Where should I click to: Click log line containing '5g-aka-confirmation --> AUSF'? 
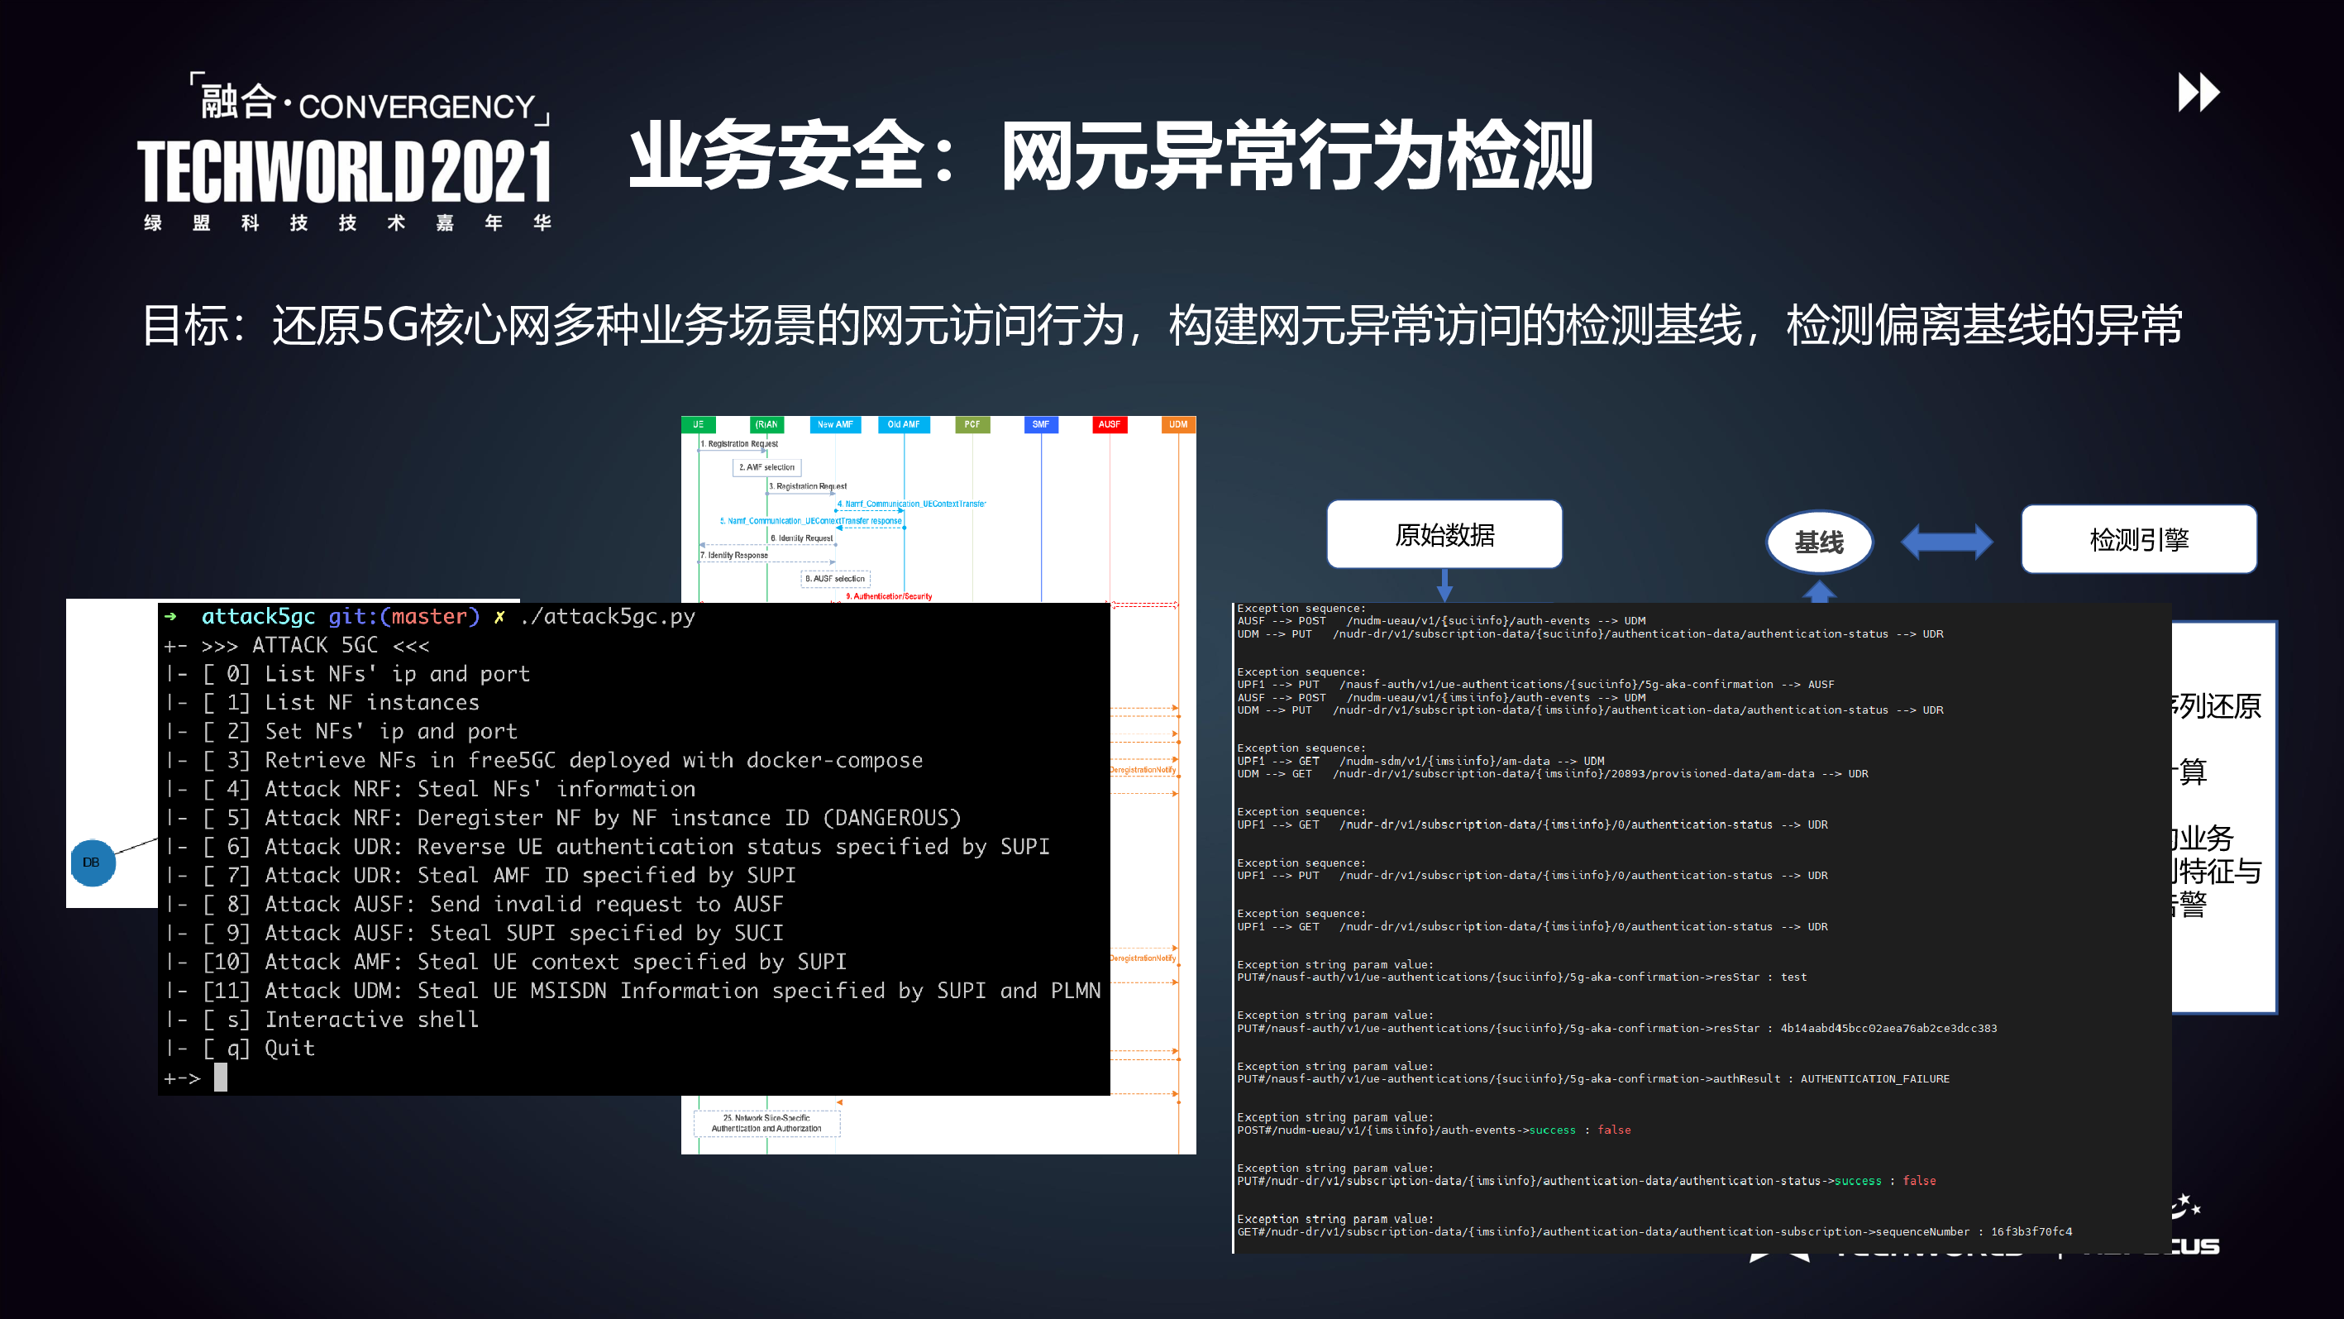tap(1536, 685)
